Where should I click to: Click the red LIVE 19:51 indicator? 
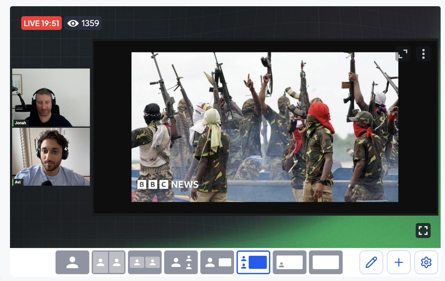point(42,23)
